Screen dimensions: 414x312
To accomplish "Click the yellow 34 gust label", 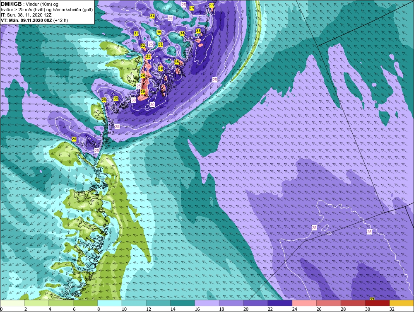I will pyautogui.click(x=182, y=33).
